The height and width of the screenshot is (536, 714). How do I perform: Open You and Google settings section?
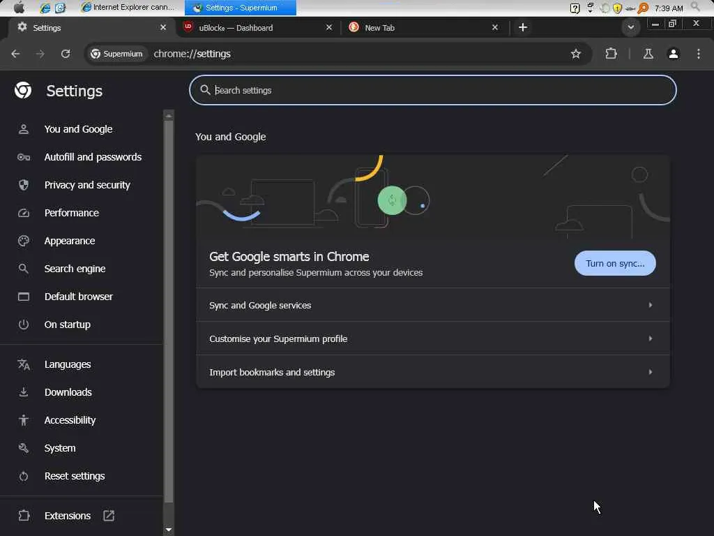78,129
